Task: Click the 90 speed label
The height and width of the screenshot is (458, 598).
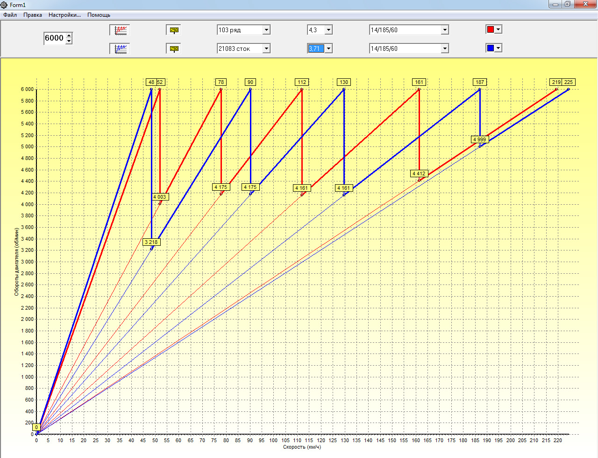Action: point(250,82)
